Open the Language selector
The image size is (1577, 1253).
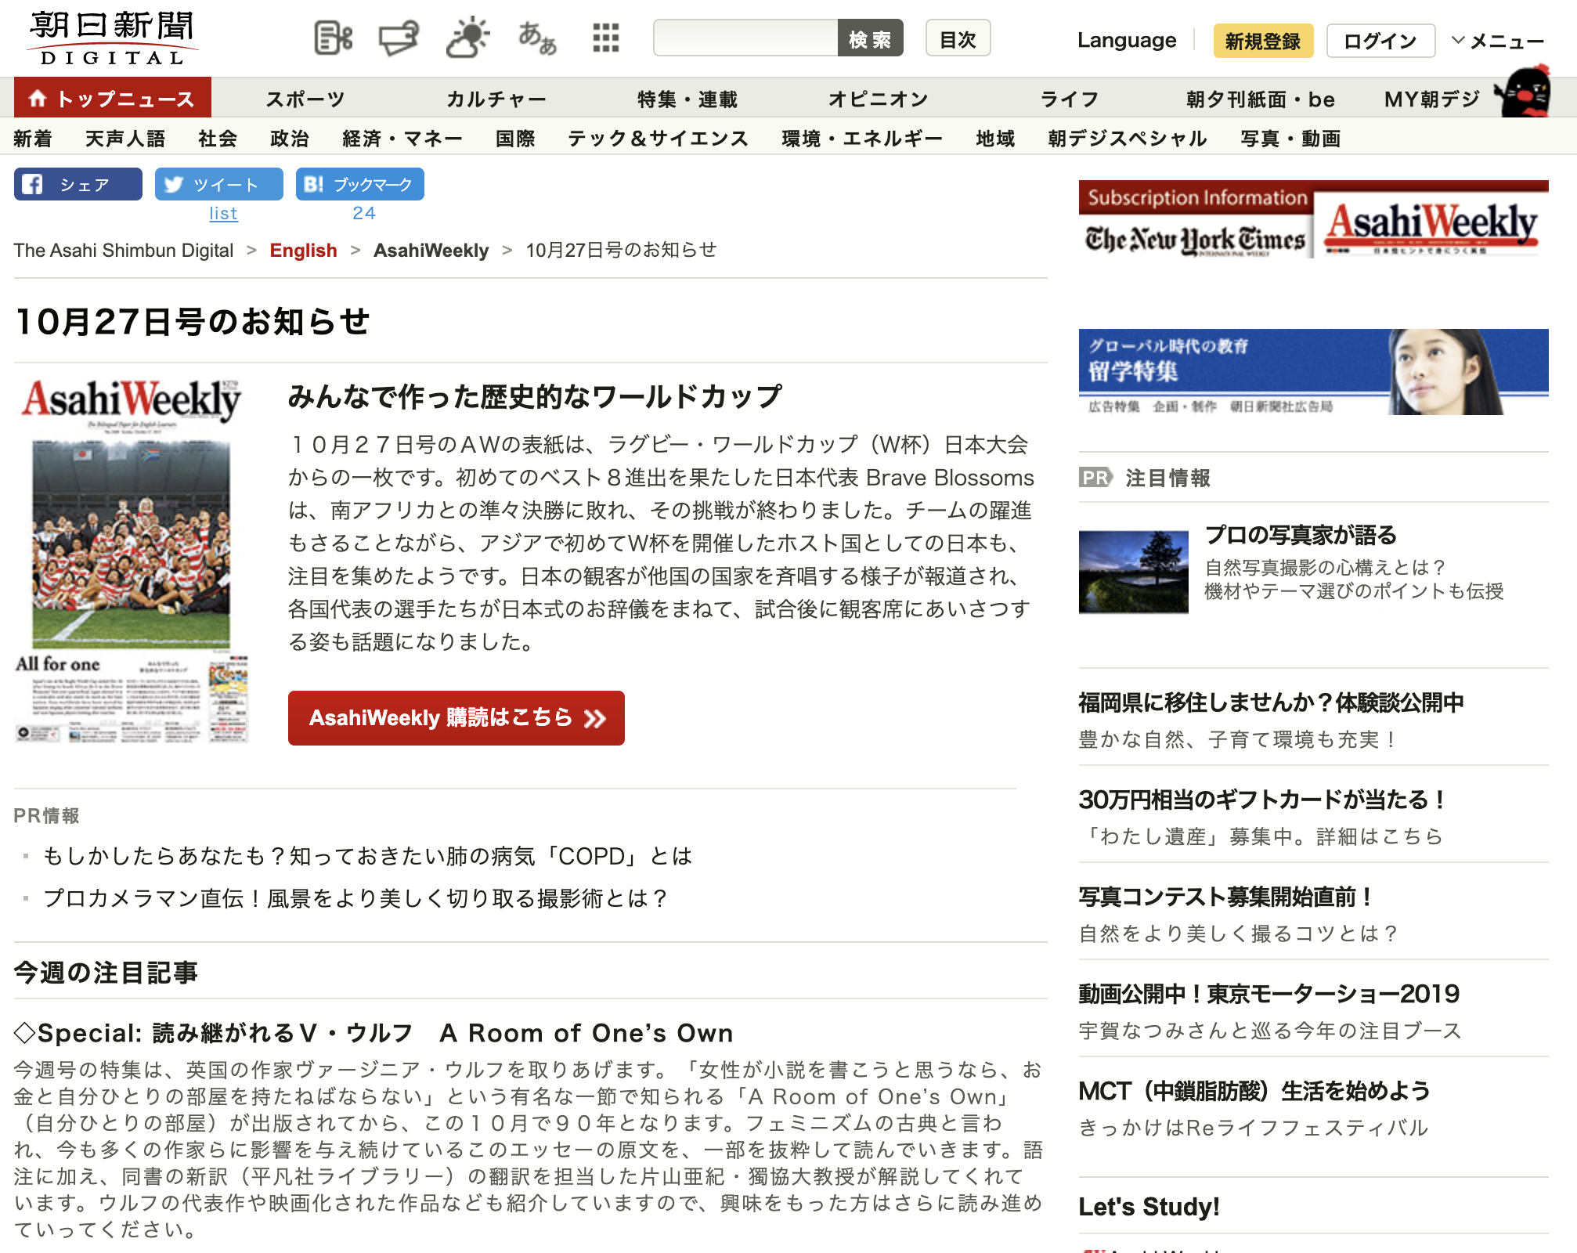(x=1126, y=41)
